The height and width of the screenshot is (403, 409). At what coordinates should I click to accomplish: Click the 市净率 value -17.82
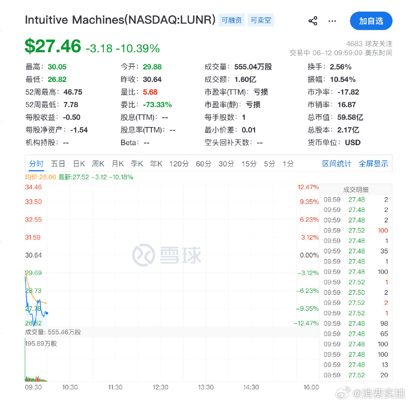348,92
